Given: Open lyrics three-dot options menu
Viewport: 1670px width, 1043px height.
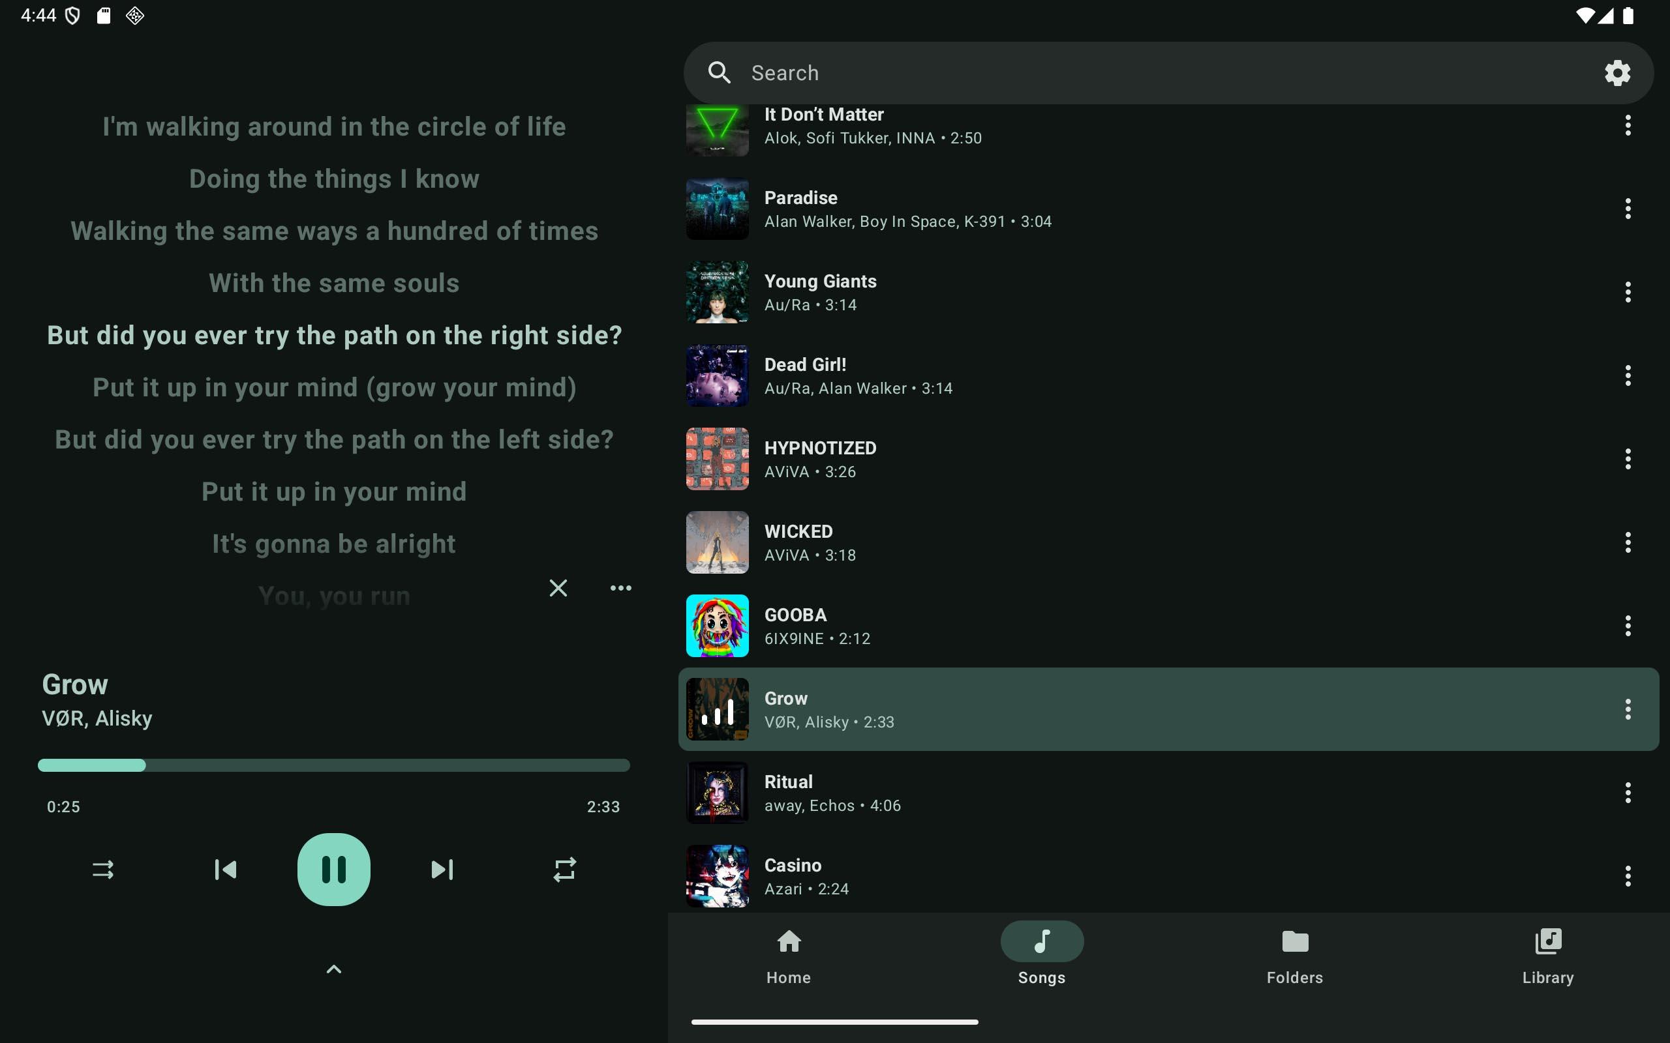Looking at the screenshot, I should [x=620, y=588].
